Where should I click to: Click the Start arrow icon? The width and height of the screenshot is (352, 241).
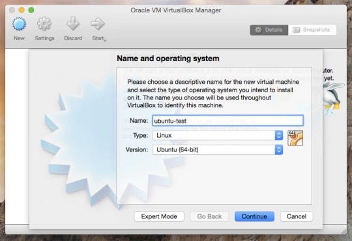click(x=98, y=24)
